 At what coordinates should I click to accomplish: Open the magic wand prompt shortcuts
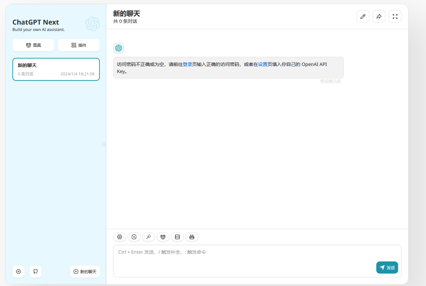(148, 237)
